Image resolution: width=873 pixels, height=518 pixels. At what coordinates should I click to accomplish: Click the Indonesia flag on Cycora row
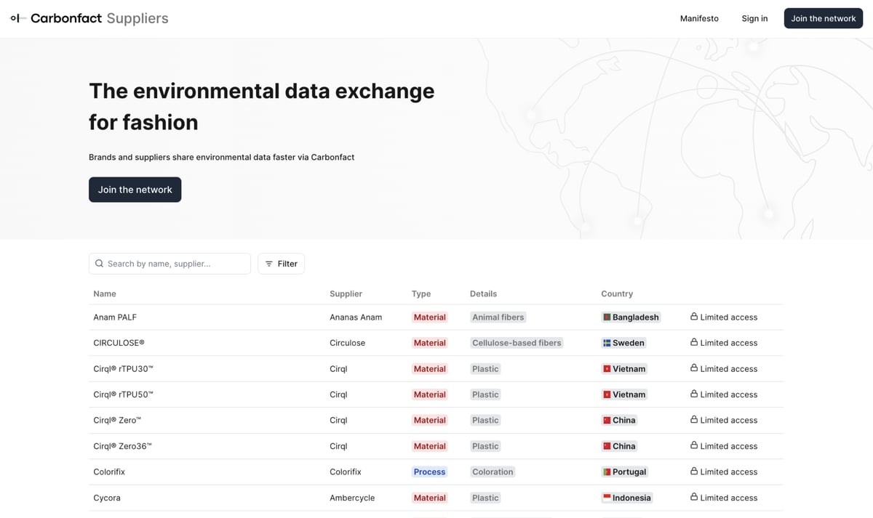point(607,498)
